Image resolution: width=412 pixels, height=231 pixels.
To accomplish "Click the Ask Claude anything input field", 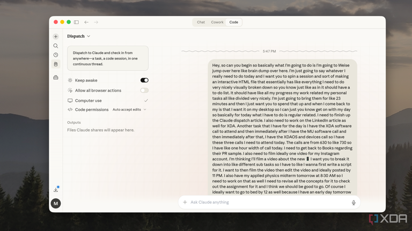I will 269,202.
